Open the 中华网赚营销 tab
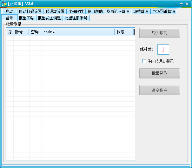This screenshot has width=192, height=168. pyautogui.click(x=163, y=11)
